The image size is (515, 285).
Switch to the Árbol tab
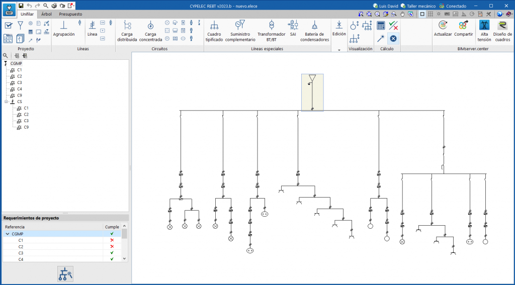(x=46, y=14)
